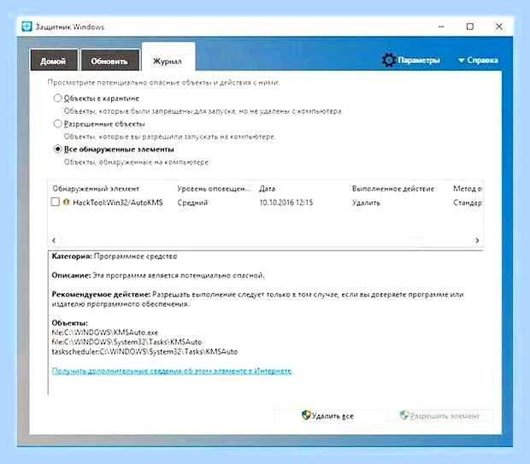Select HackTool:Win32/AutoKMS row name

tap(118, 203)
